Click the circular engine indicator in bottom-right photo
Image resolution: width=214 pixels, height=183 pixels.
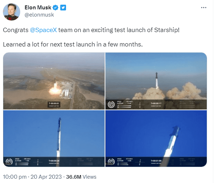click(x=111, y=162)
